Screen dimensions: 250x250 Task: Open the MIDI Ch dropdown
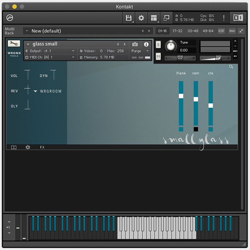[x=50, y=57]
